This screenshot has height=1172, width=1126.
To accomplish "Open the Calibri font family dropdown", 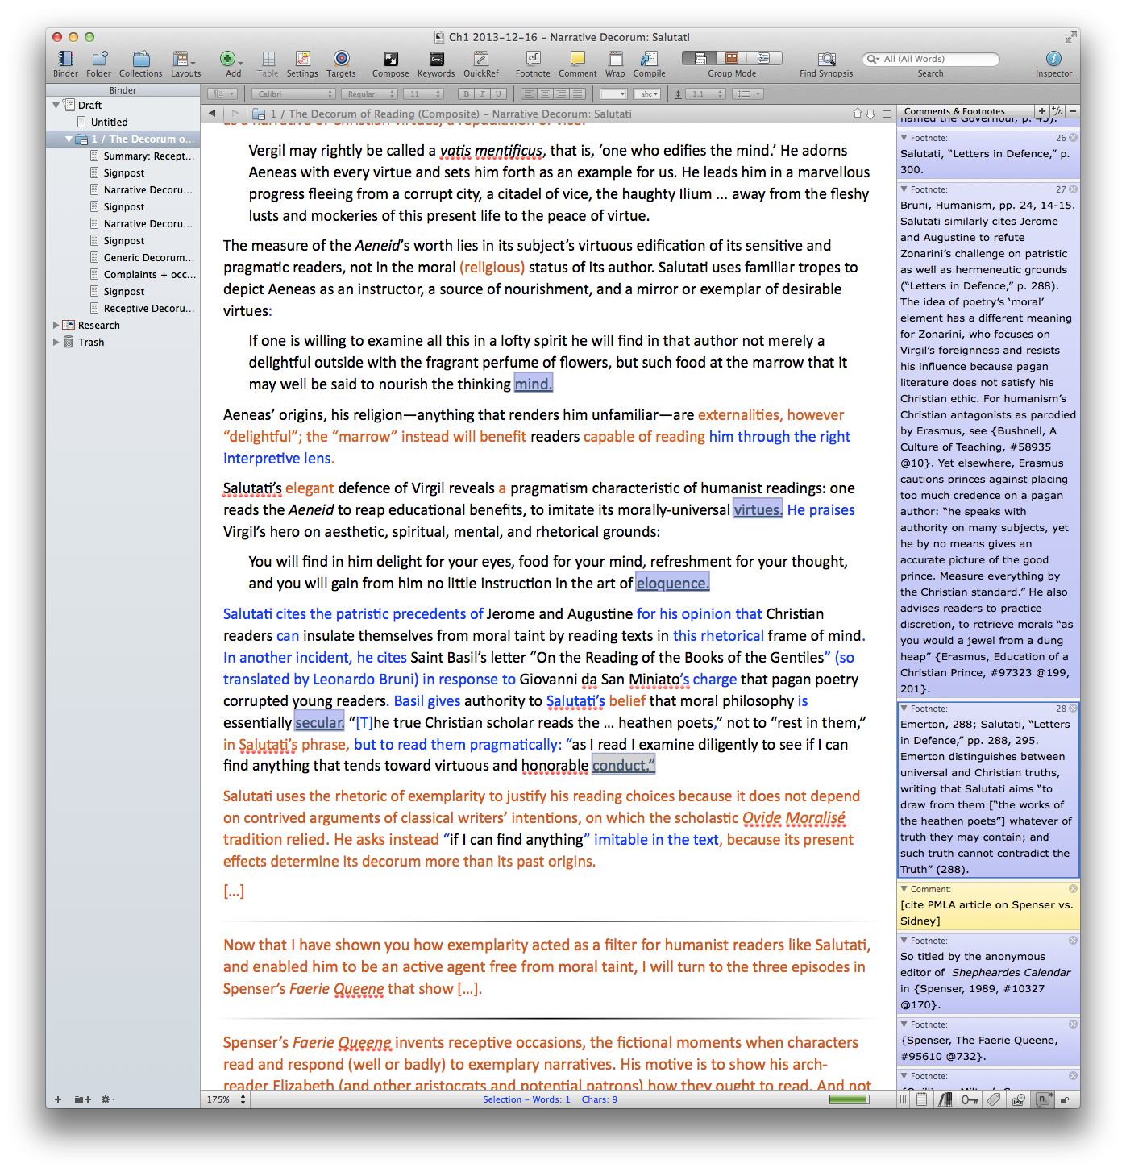I will 292,94.
